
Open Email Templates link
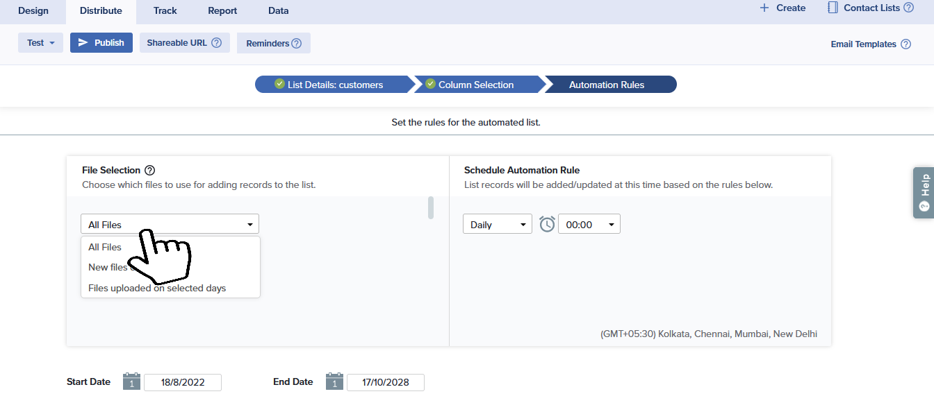(x=863, y=44)
